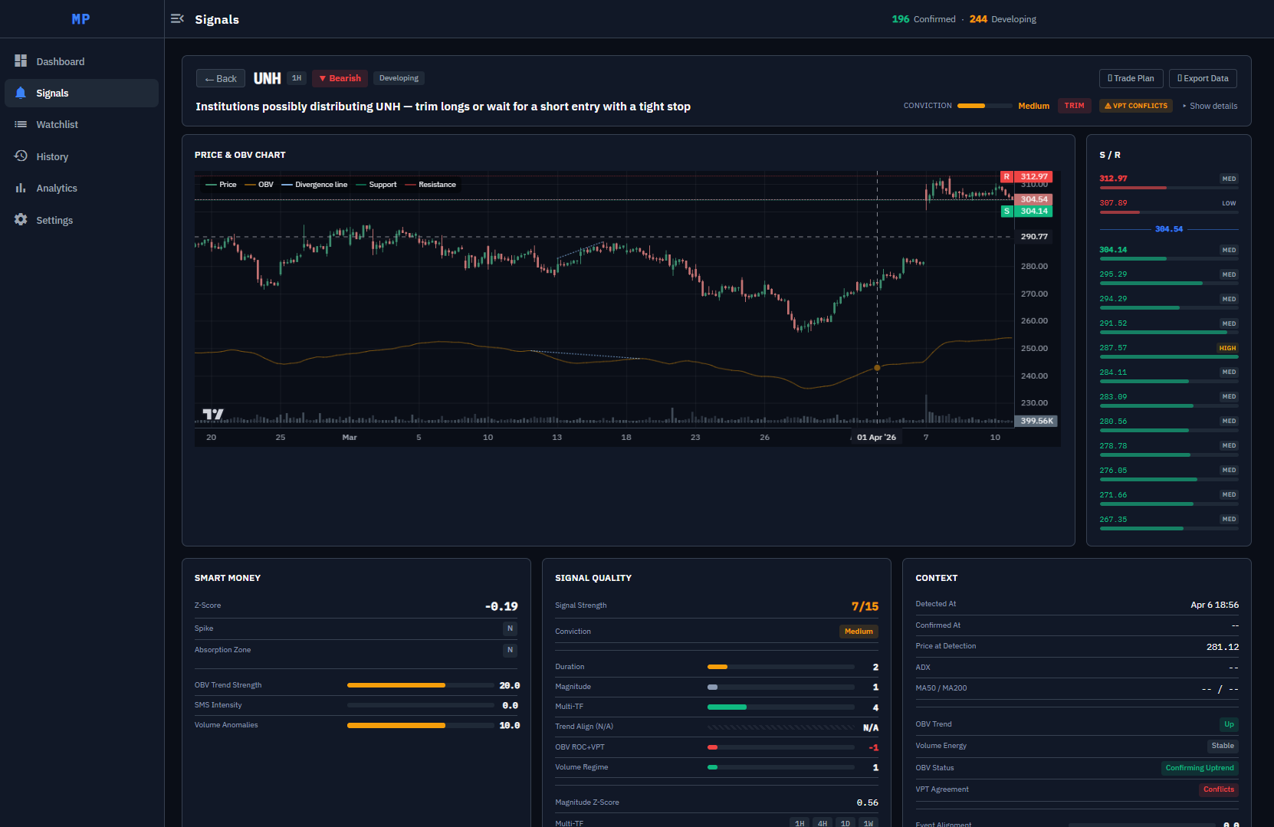Click the OBV crosshair marker dot
The image size is (1274, 827).
(x=877, y=368)
